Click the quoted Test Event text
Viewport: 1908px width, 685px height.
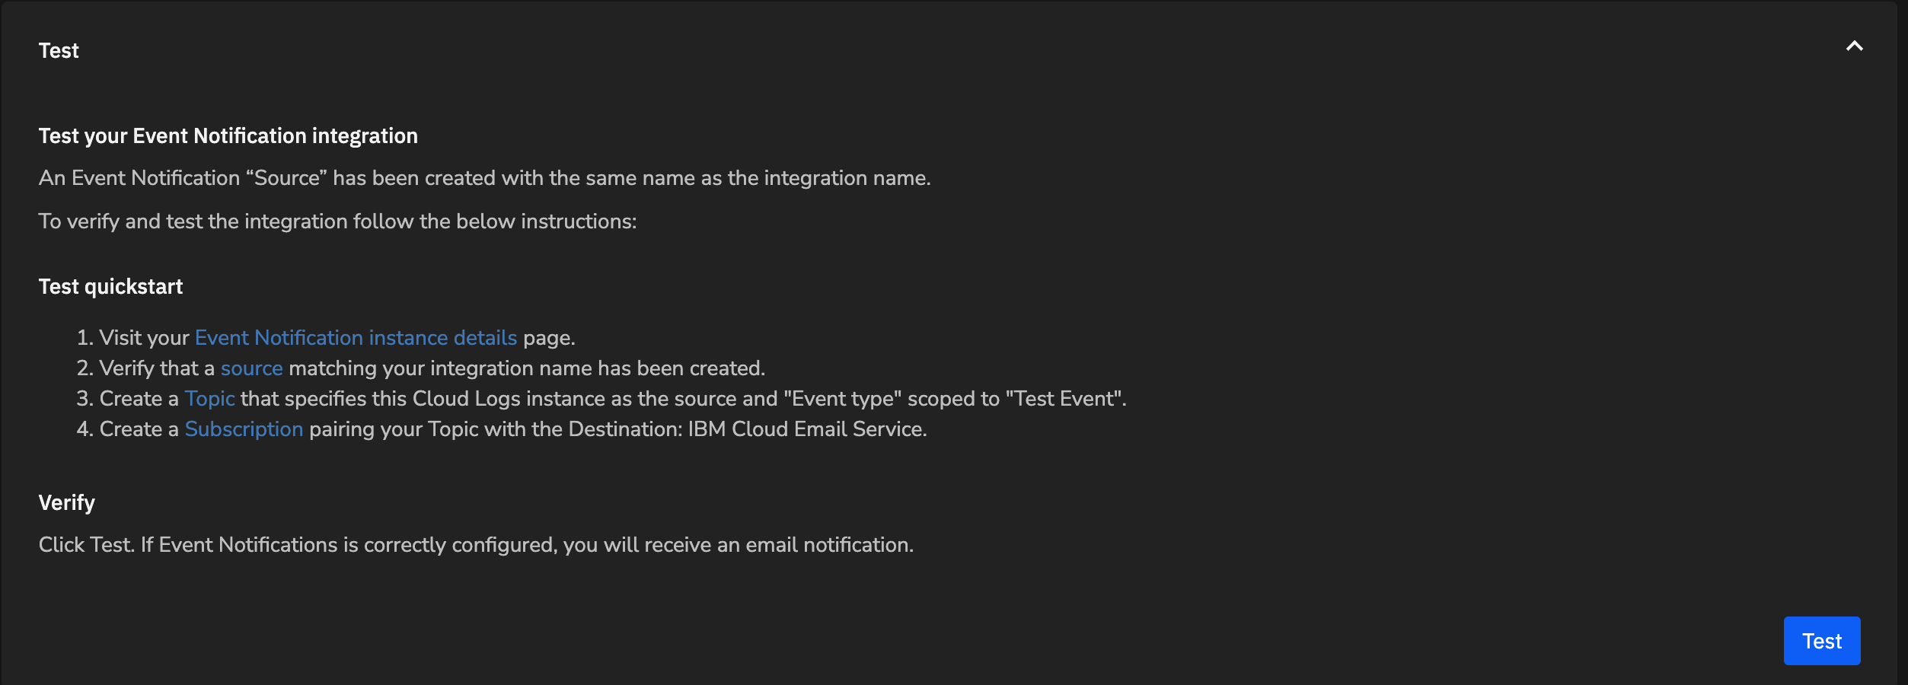[x=1064, y=399]
